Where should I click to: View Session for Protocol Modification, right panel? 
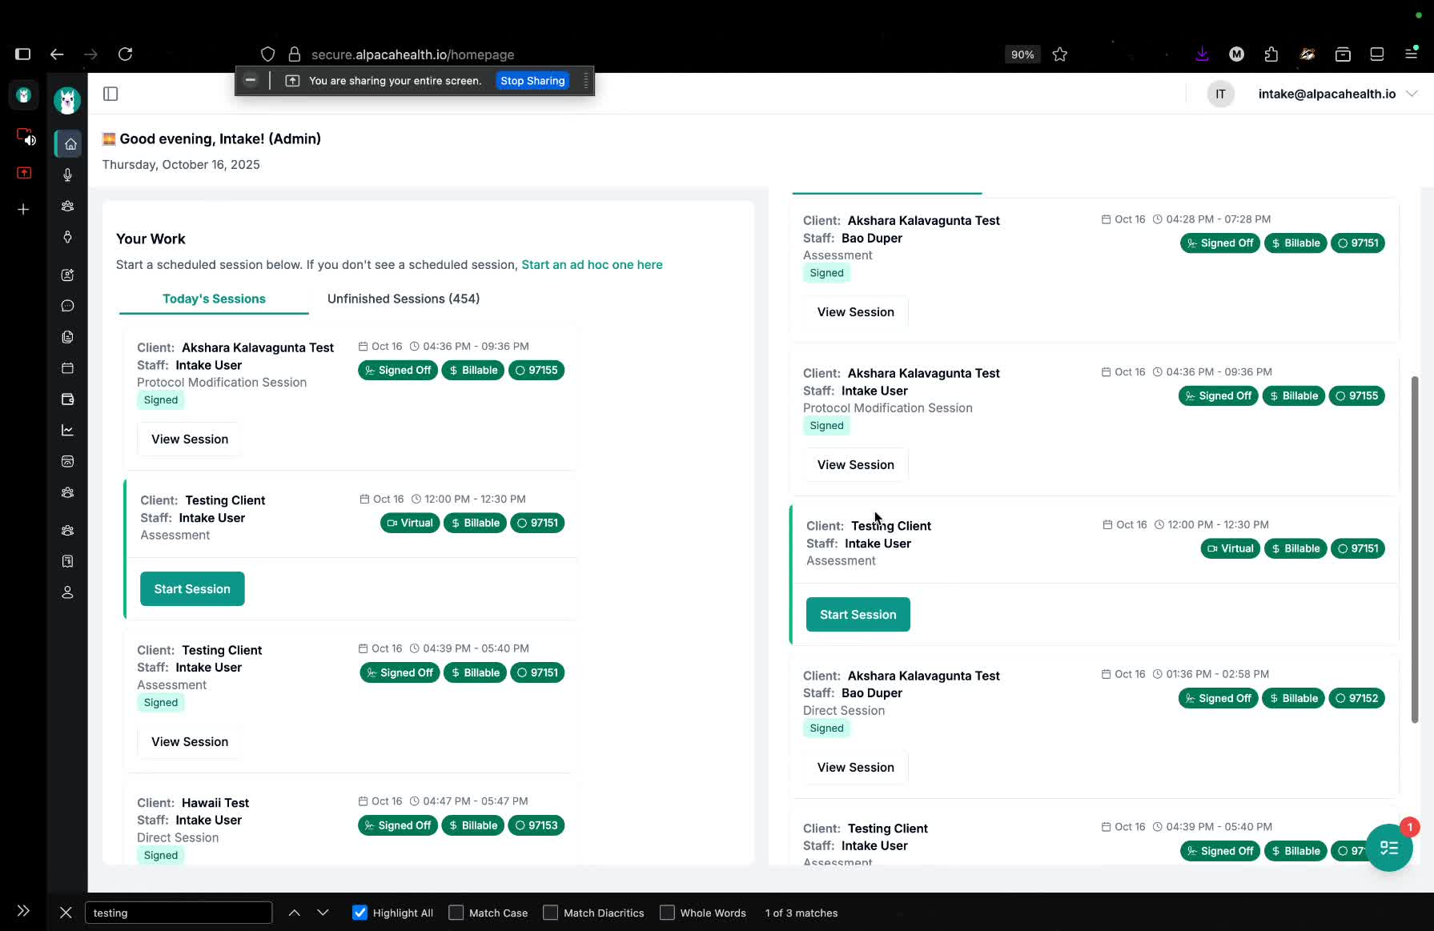click(x=856, y=465)
